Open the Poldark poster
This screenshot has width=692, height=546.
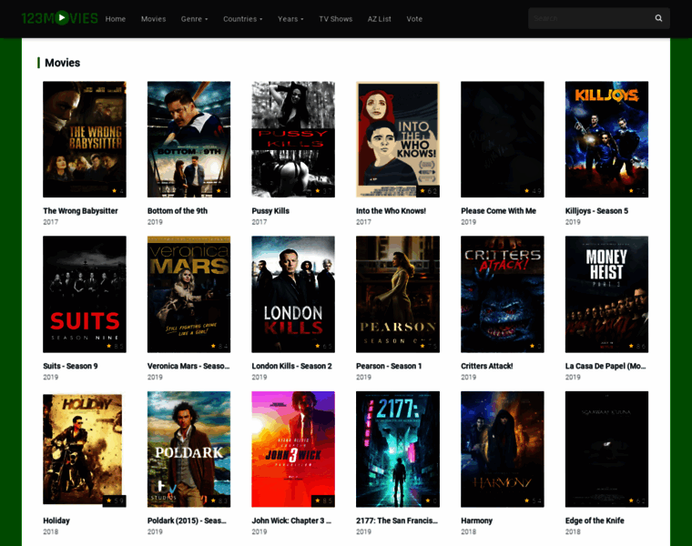tap(188, 449)
